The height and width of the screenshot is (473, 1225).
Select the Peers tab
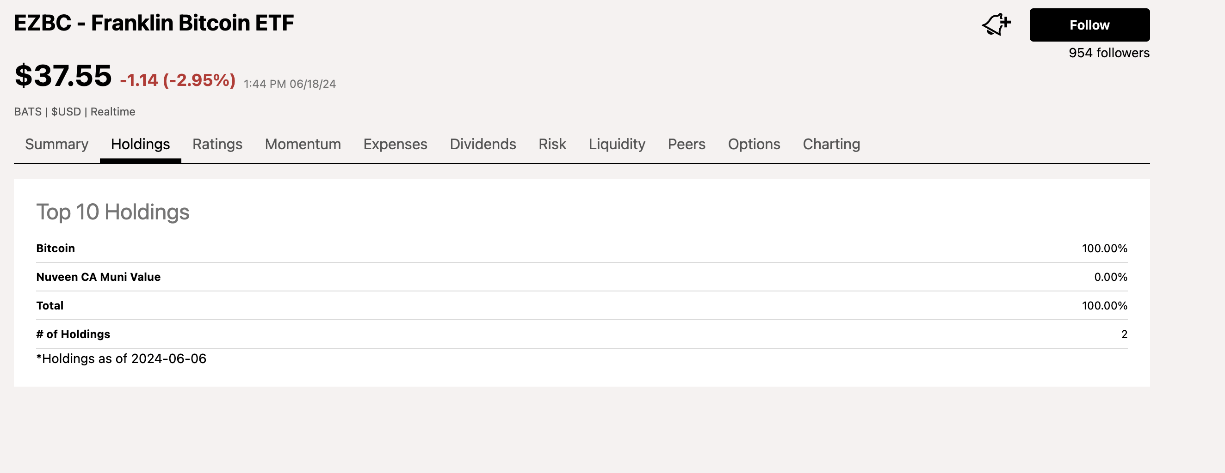tap(686, 144)
